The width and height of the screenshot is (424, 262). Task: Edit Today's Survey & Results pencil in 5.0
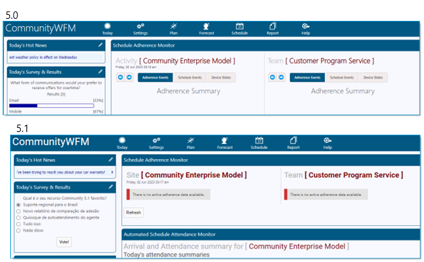100,71
